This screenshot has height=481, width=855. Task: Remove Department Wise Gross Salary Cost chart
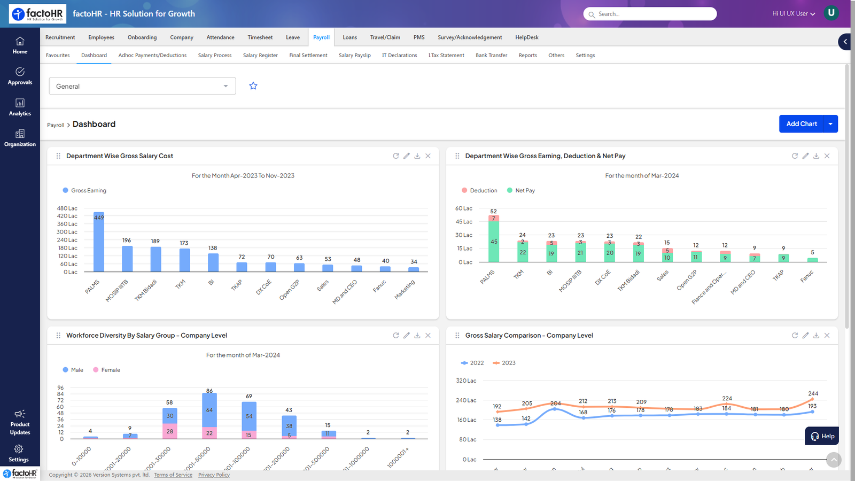click(428, 156)
